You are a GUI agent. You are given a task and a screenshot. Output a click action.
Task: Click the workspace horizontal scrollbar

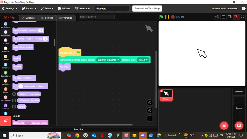coord(107,125)
